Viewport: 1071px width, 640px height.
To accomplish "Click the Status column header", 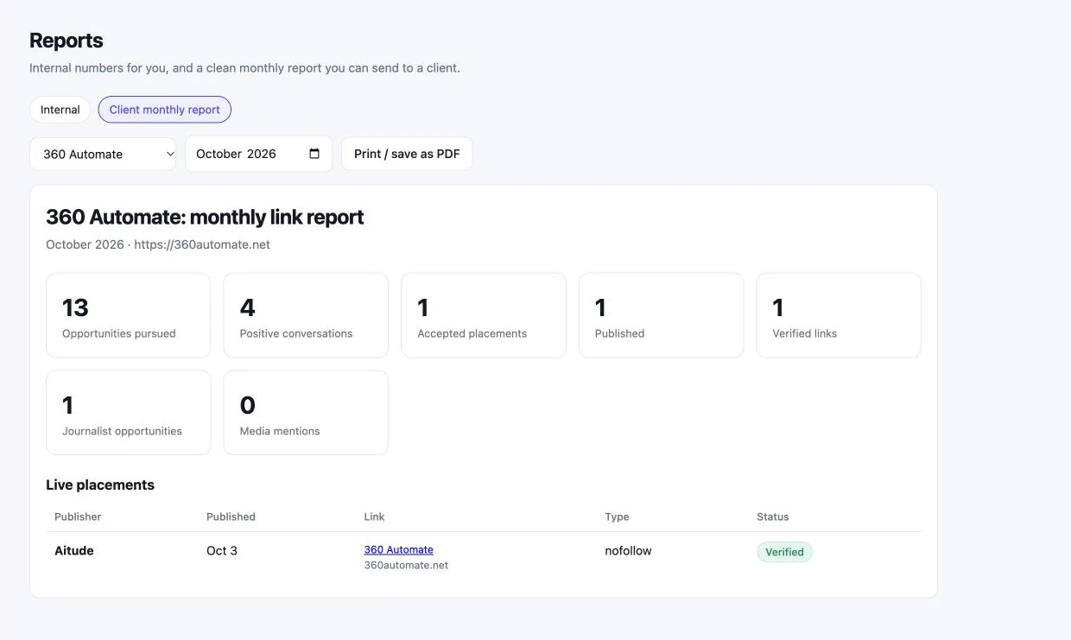I will point(773,516).
